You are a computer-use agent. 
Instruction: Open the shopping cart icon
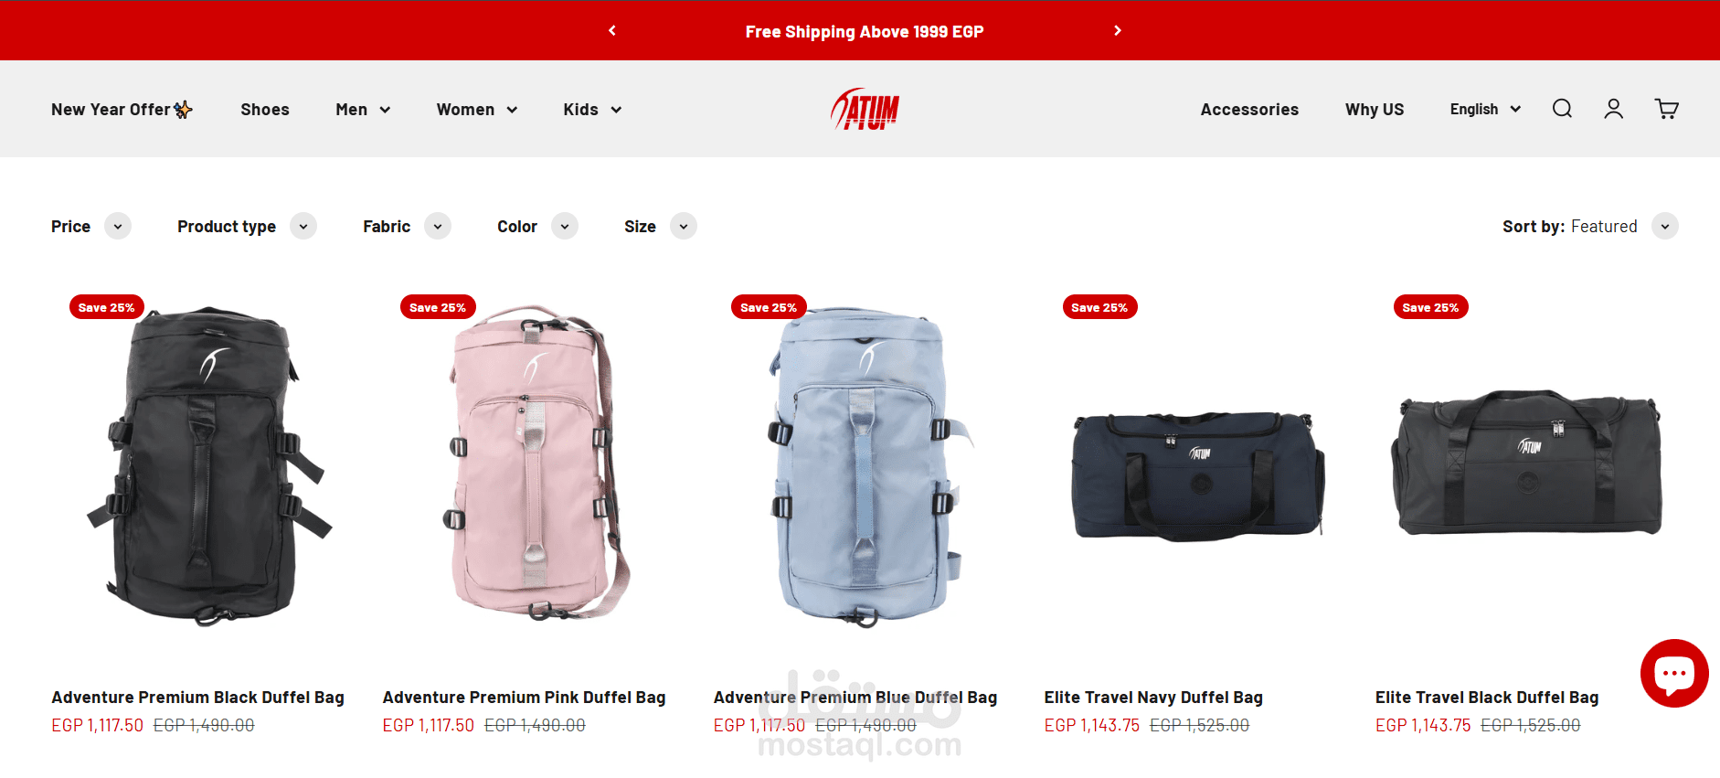(x=1667, y=109)
